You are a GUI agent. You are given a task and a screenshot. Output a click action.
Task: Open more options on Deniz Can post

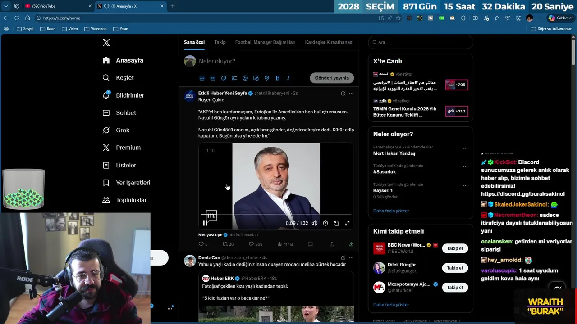tap(351, 258)
